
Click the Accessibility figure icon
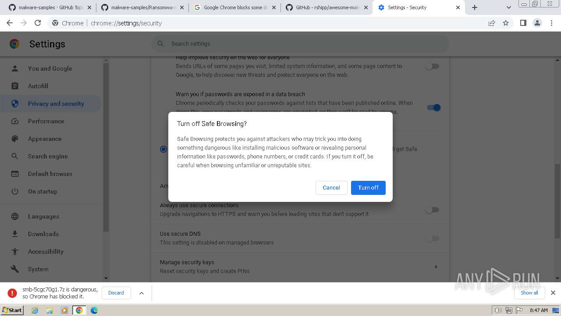click(x=15, y=251)
